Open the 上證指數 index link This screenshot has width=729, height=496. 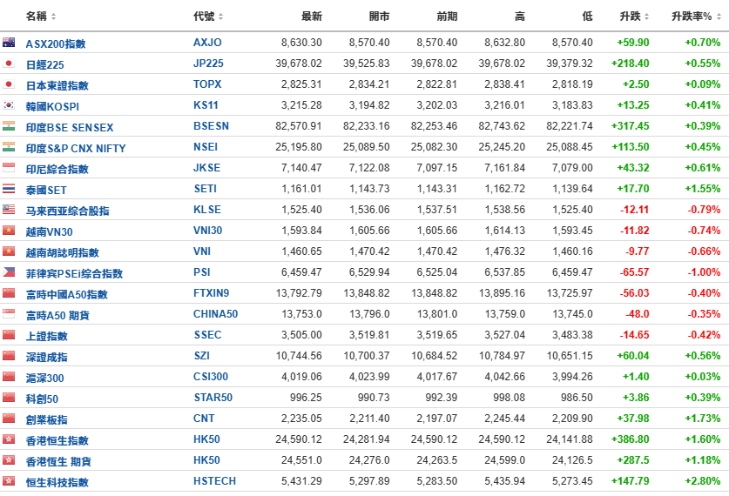coord(46,336)
